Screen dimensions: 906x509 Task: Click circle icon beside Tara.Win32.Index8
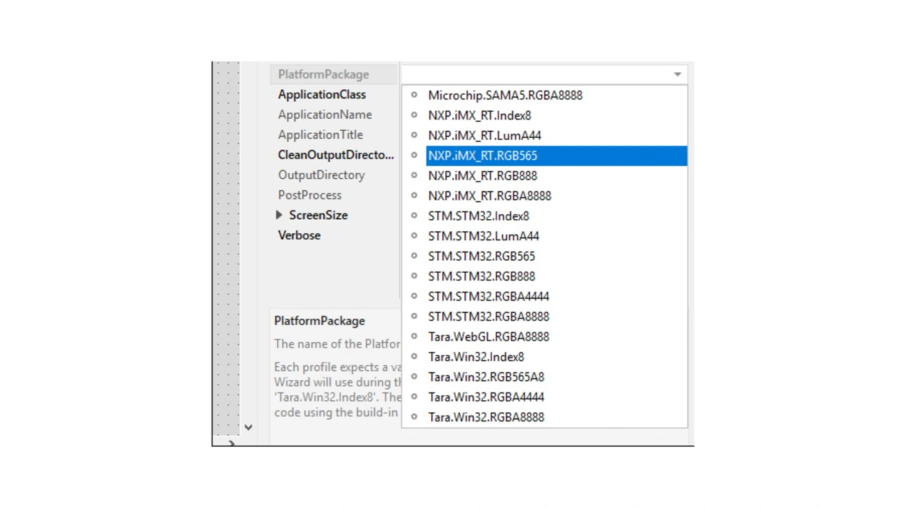point(414,357)
